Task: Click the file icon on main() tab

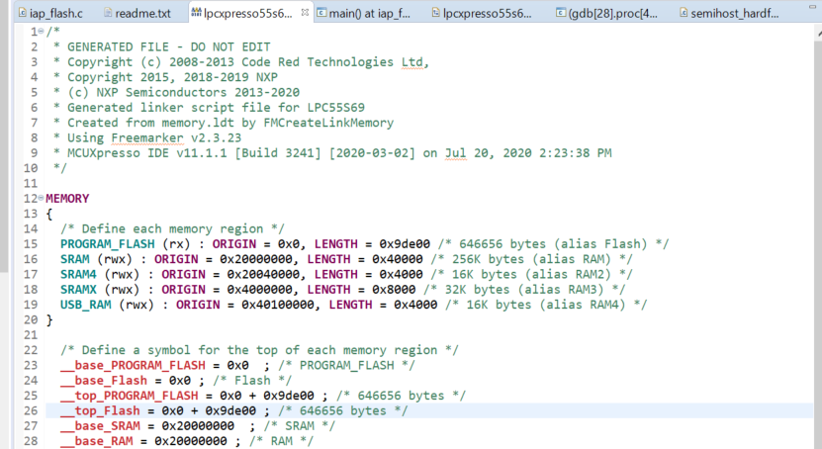Action: (321, 12)
